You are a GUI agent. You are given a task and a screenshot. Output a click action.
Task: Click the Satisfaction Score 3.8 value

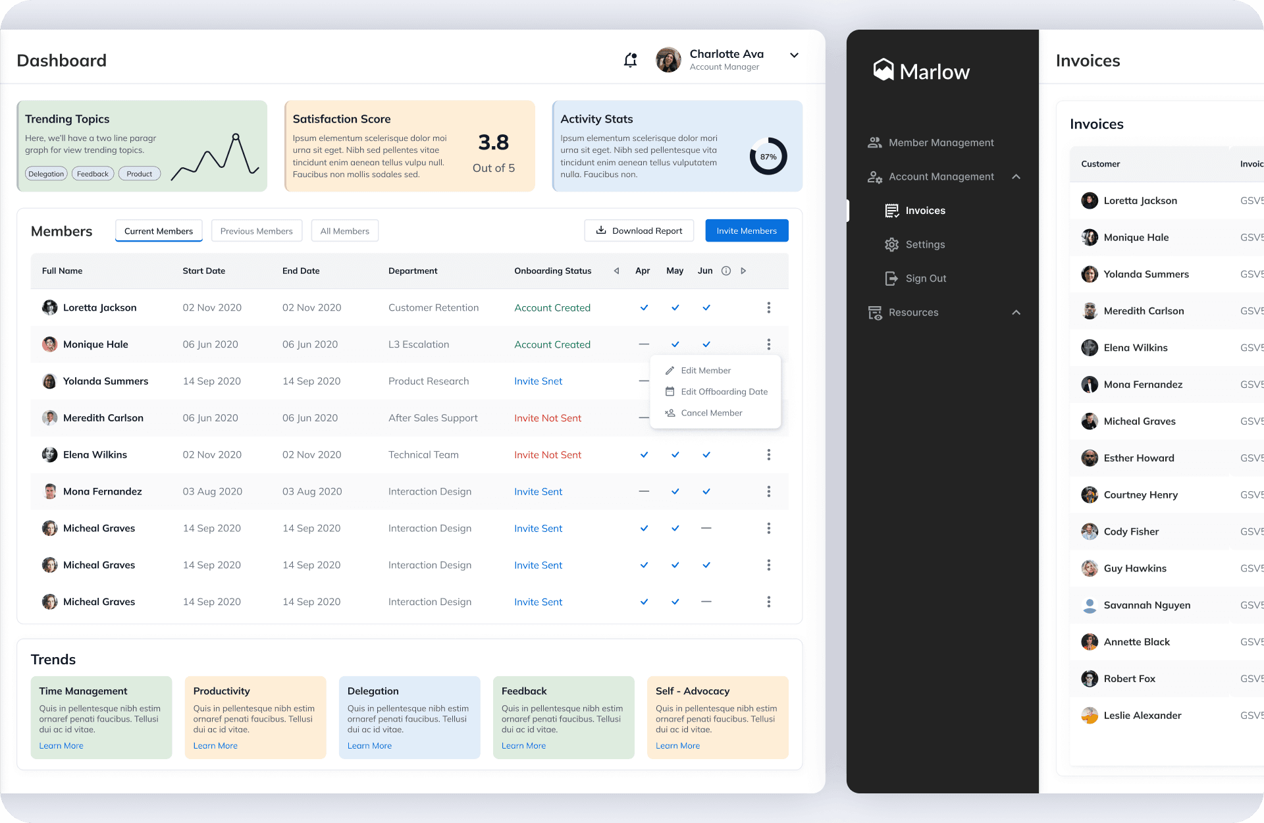[x=493, y=142]
